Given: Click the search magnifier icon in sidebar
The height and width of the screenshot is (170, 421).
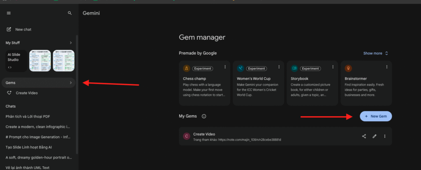Looking at the screenshot, I should [69, 13].
